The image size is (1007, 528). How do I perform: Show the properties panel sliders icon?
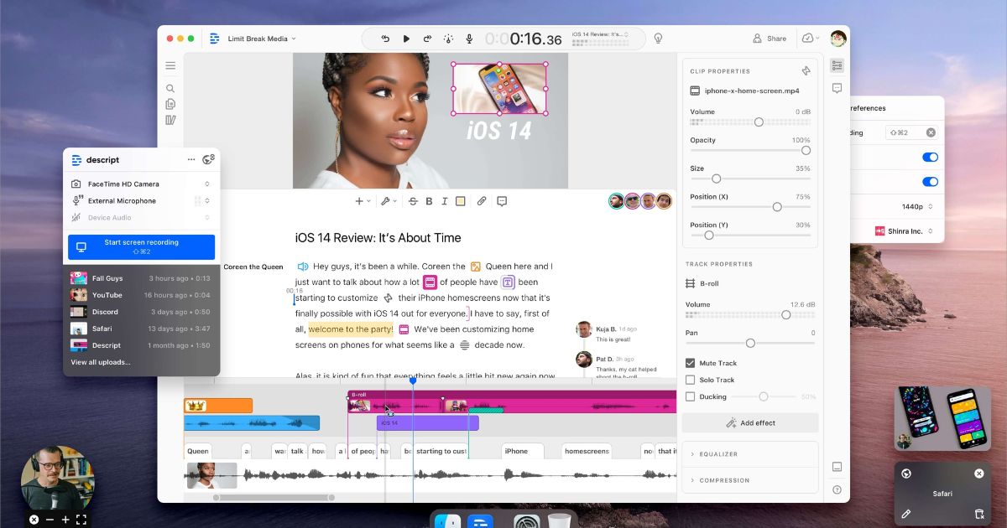pyautogui.click(x=837, y=65)
